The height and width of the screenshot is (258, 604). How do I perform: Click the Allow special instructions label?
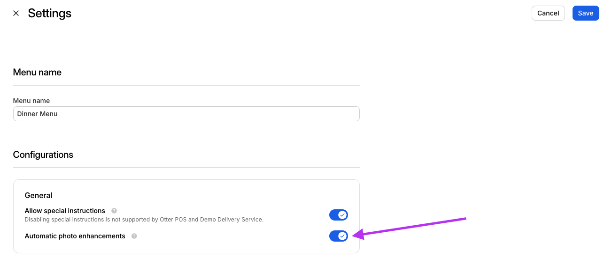tap(65, 211)
